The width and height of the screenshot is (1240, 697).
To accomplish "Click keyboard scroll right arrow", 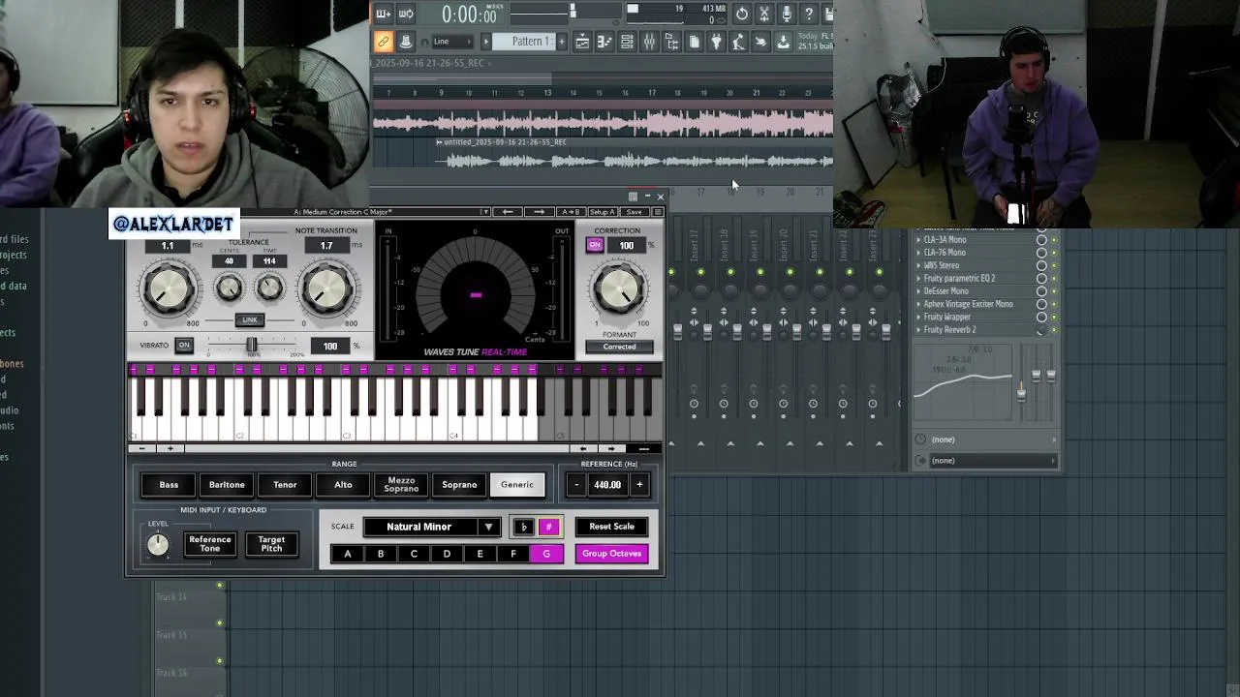I will point(611,448).
